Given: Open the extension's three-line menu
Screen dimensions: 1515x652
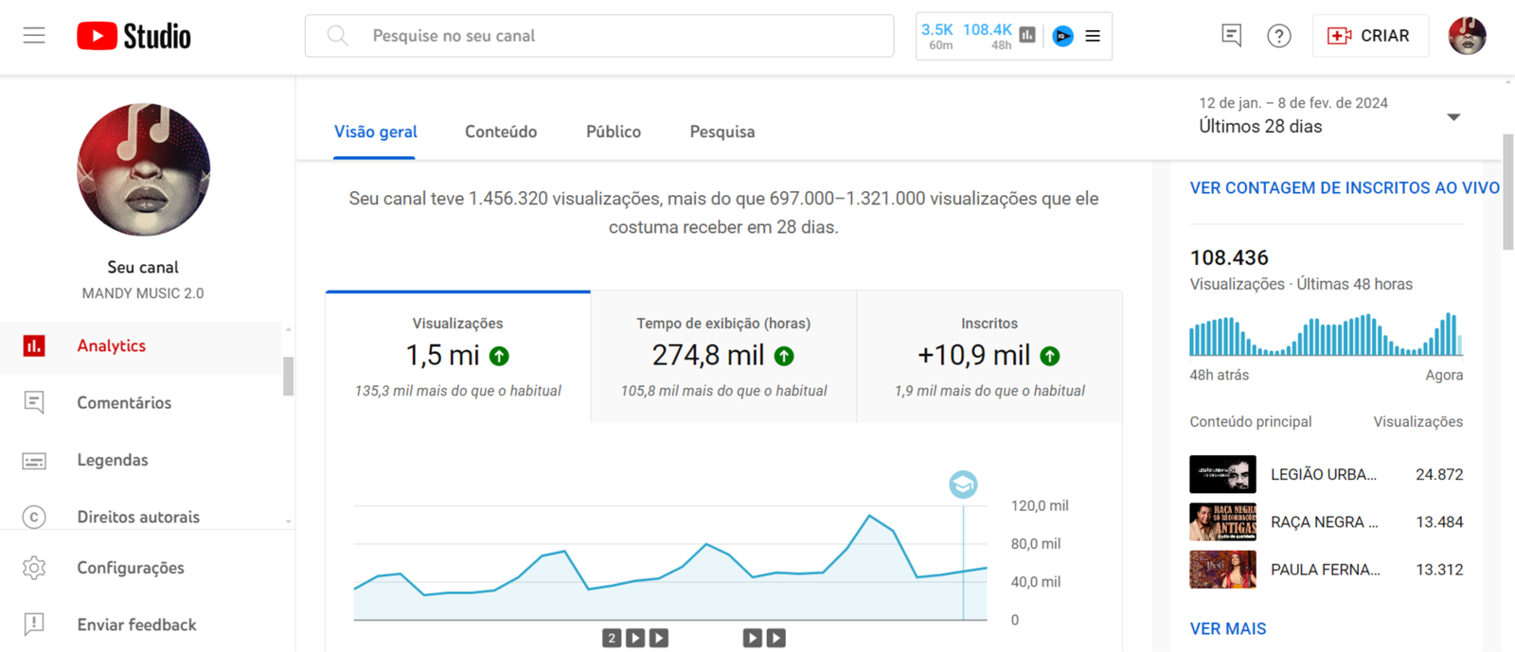Looking at the screenshot, I should coord(1093,36).
